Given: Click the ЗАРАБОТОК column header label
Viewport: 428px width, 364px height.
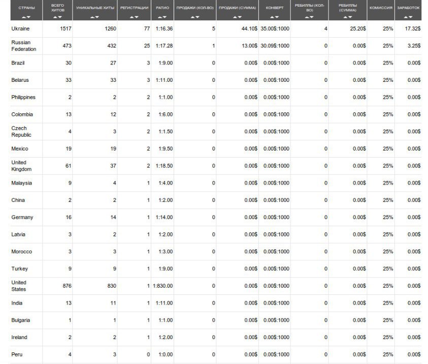Looking at the screenshot, I should click(x=409, y=8).
